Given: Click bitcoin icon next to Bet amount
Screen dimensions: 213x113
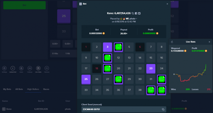Looking at the screenshot, I should point(104,33).
